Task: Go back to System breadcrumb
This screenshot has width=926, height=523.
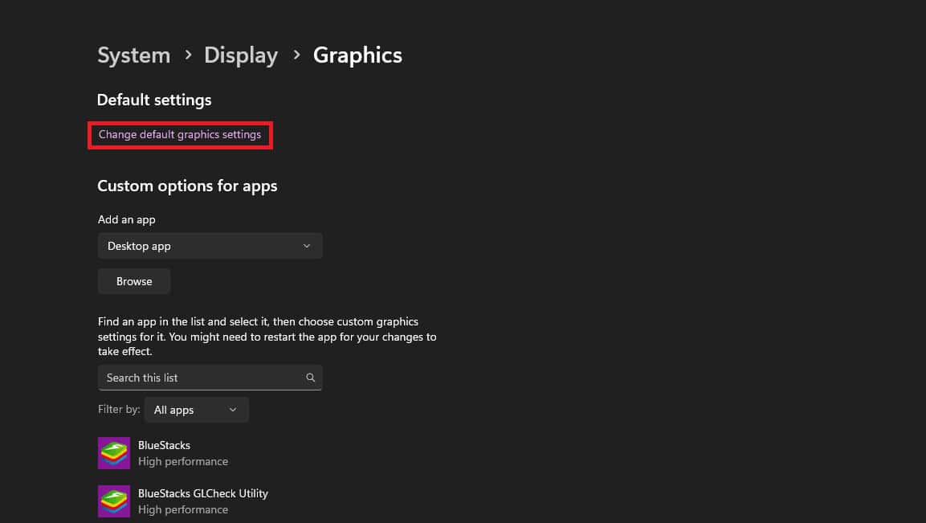Action: click(134, 55)
